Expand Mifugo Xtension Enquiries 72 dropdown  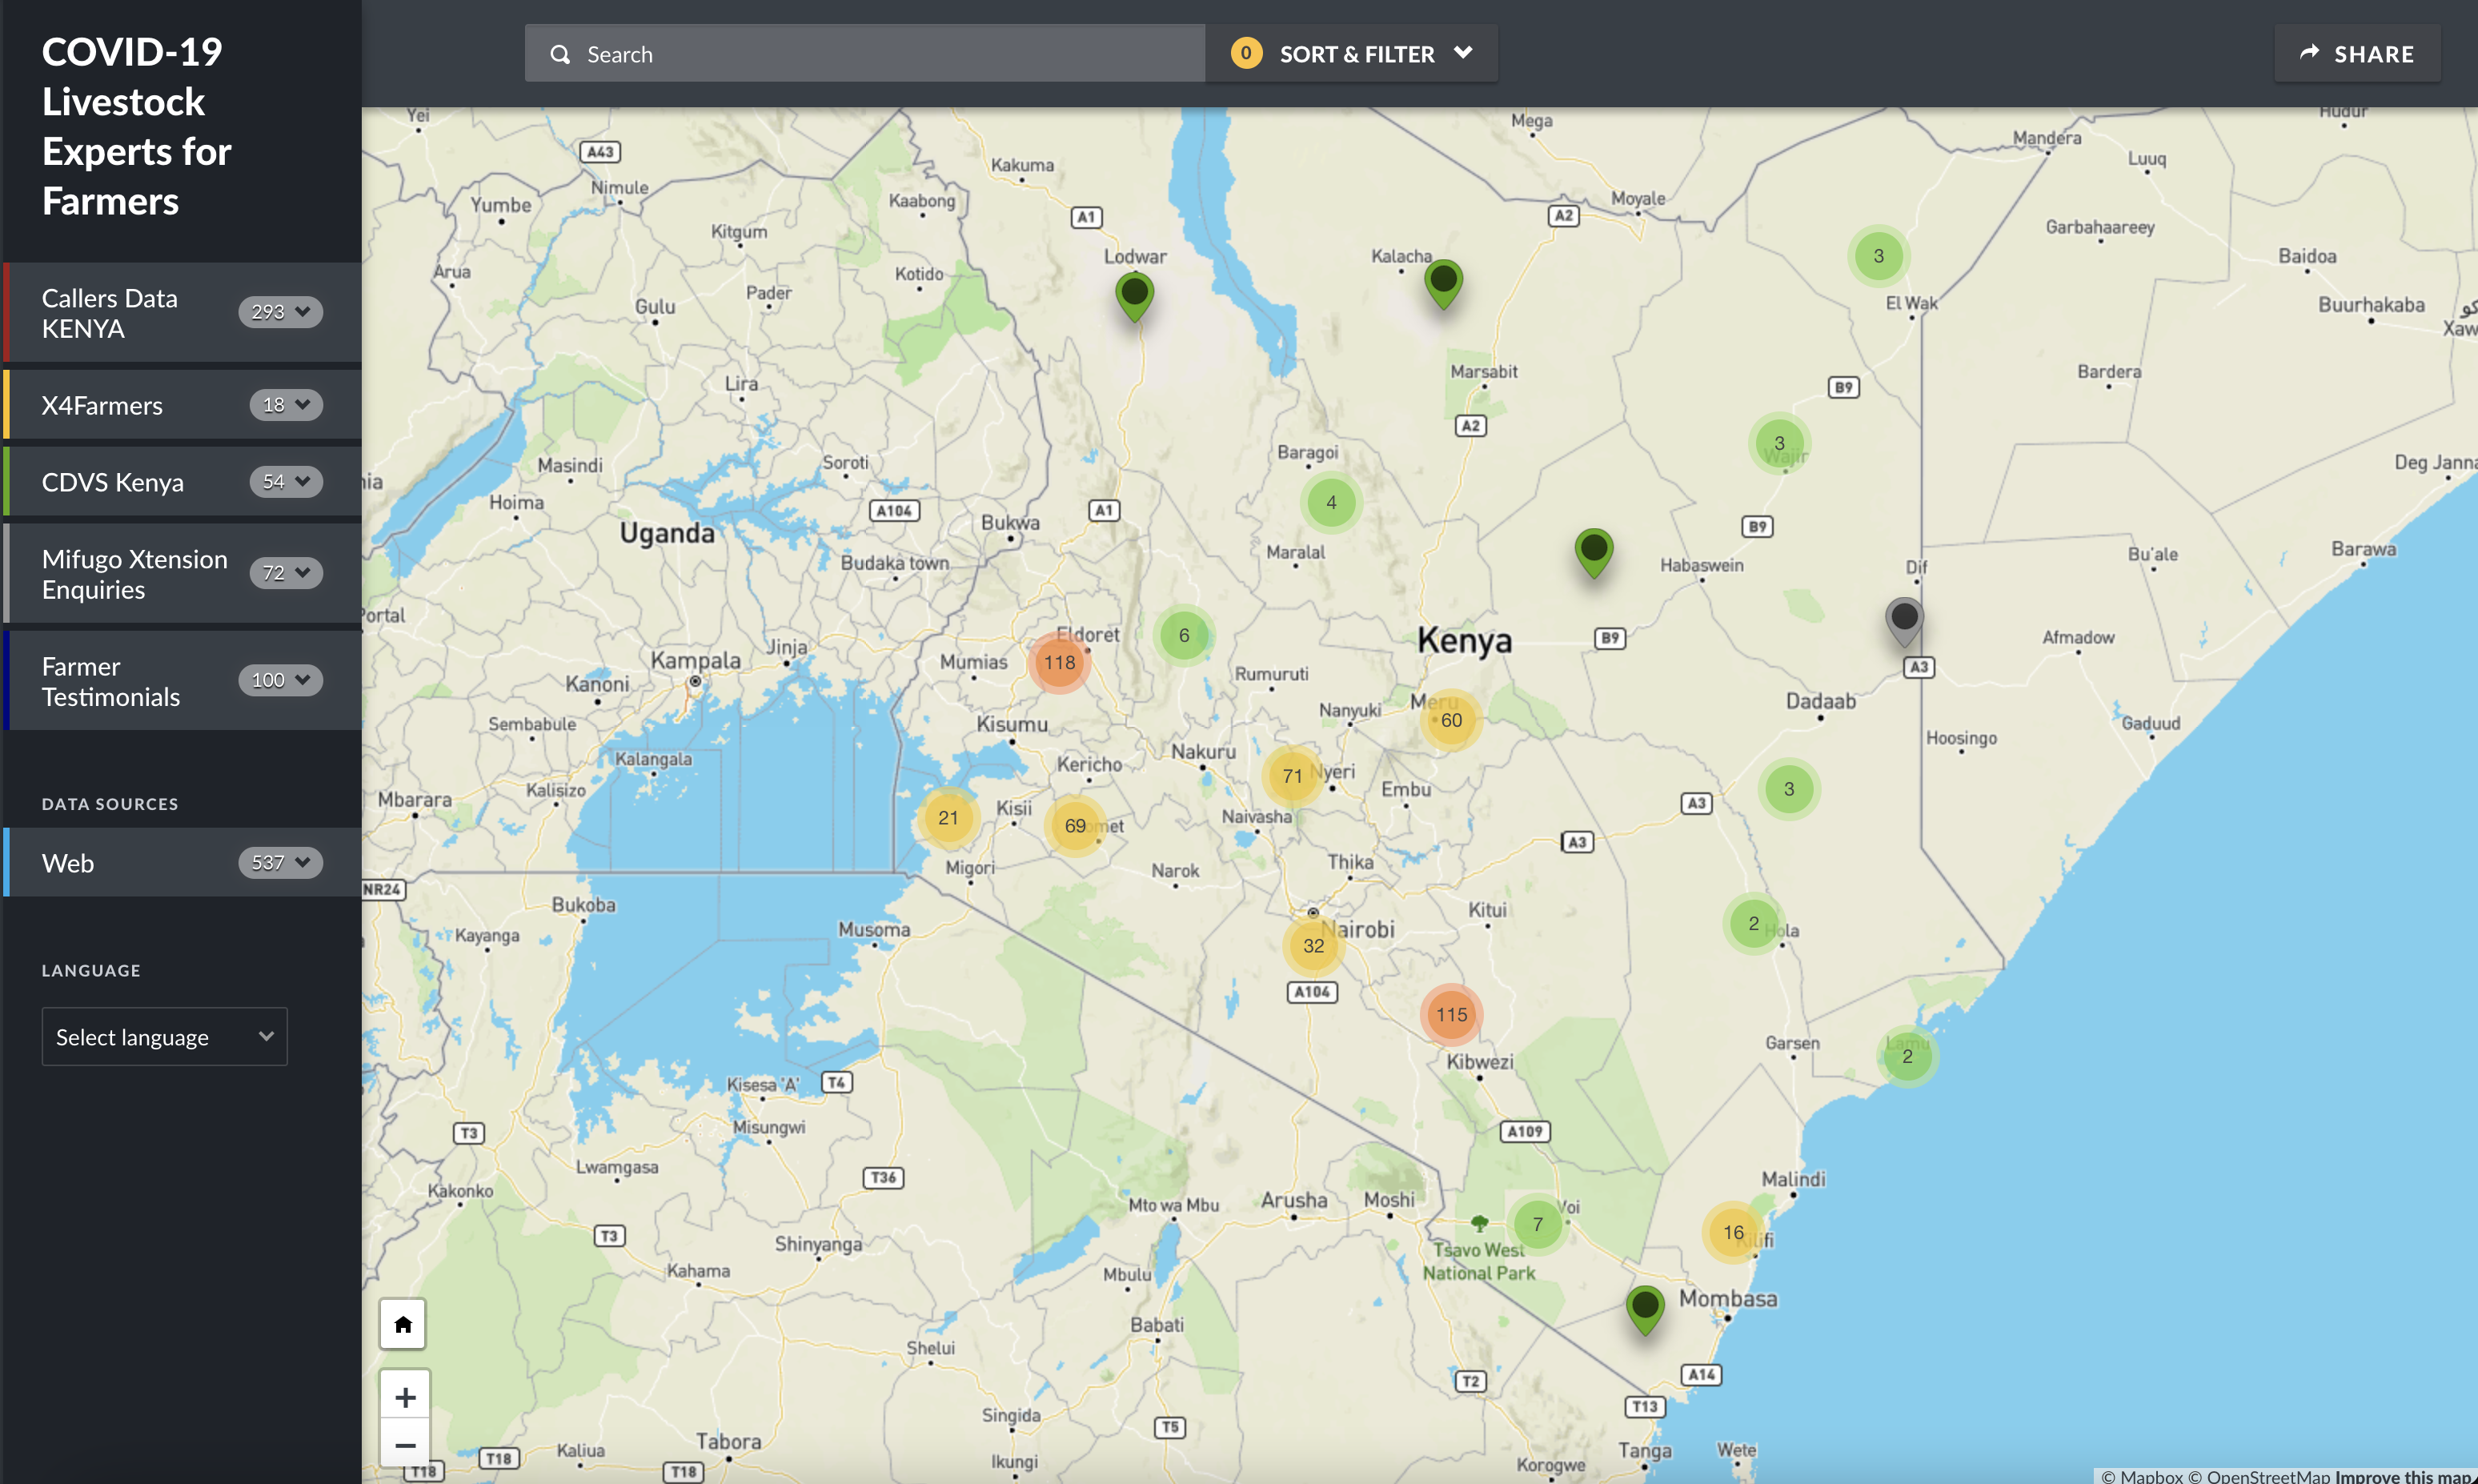[x=286, y=573]
